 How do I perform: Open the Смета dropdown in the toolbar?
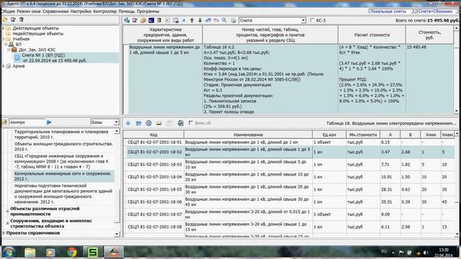click(303, 21)
